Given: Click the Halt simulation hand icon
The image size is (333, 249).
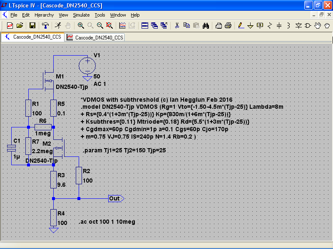Looking at the screenshot, I should pos(68,26).
